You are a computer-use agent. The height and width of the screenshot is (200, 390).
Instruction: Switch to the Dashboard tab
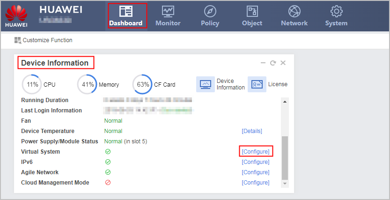coord(126,15)
